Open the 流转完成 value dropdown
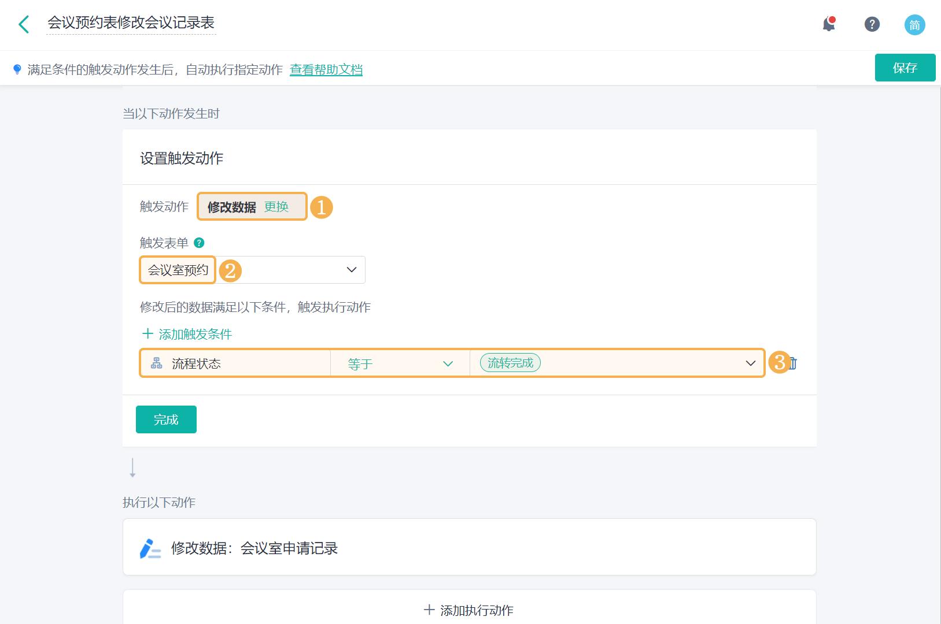 click(750, 363)
